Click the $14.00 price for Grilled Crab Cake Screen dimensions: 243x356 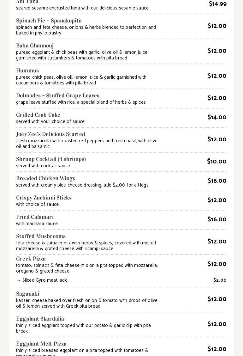pyautogui.click(x=217, y=117)
